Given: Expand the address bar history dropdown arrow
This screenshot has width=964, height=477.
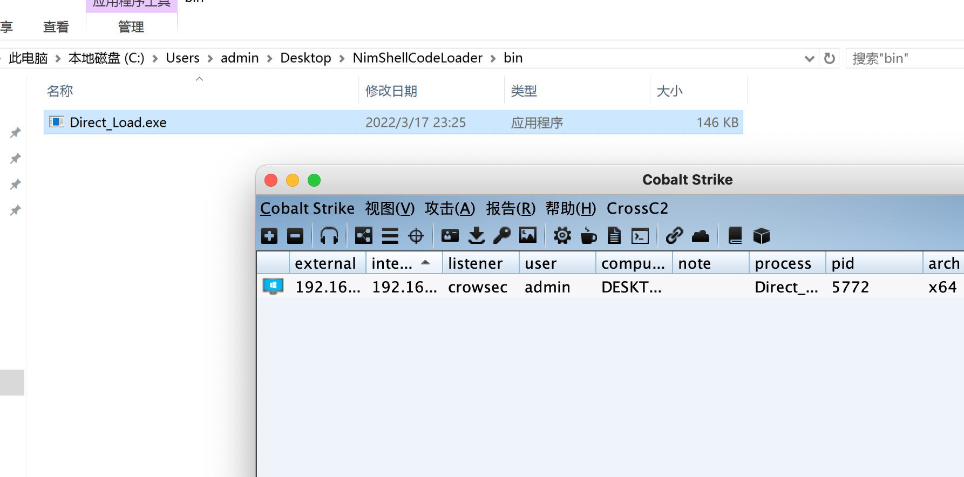Looking at the screenshot, I should coord(809,58).
